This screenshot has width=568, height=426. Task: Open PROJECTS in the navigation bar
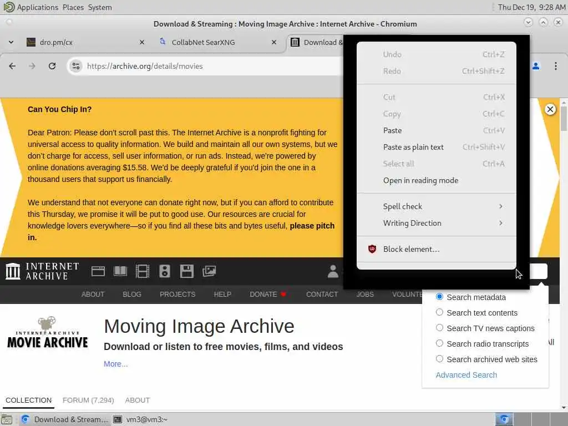tap(177, 294)
